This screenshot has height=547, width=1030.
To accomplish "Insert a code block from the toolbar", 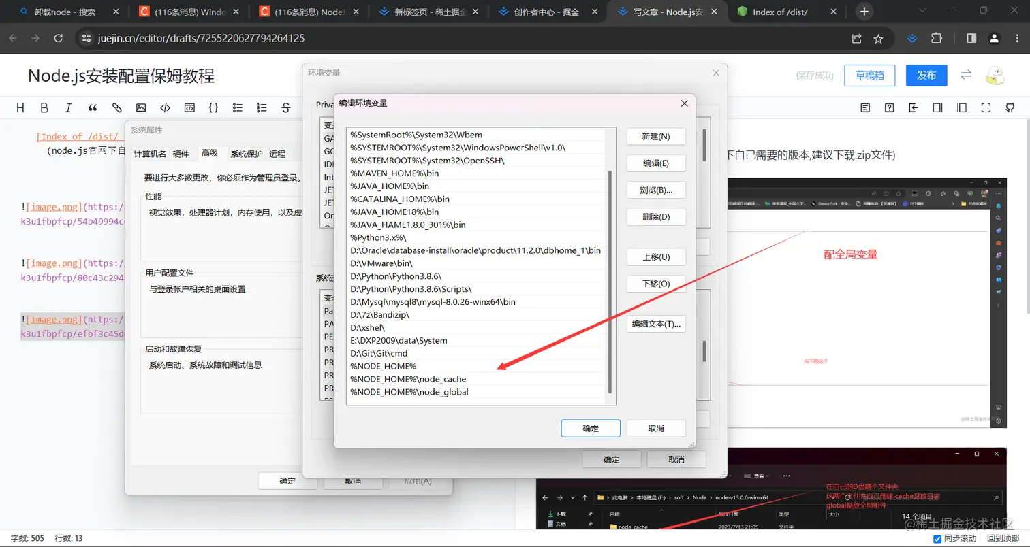I will [189, 107].
